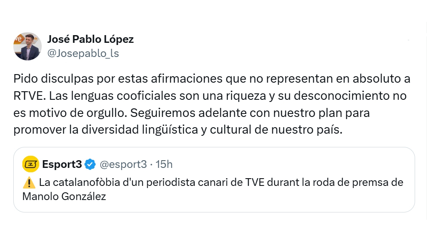The image size is (431, 242).
Task: Click the Esport3 yellow logo avatar
Action: coord(31,164)
